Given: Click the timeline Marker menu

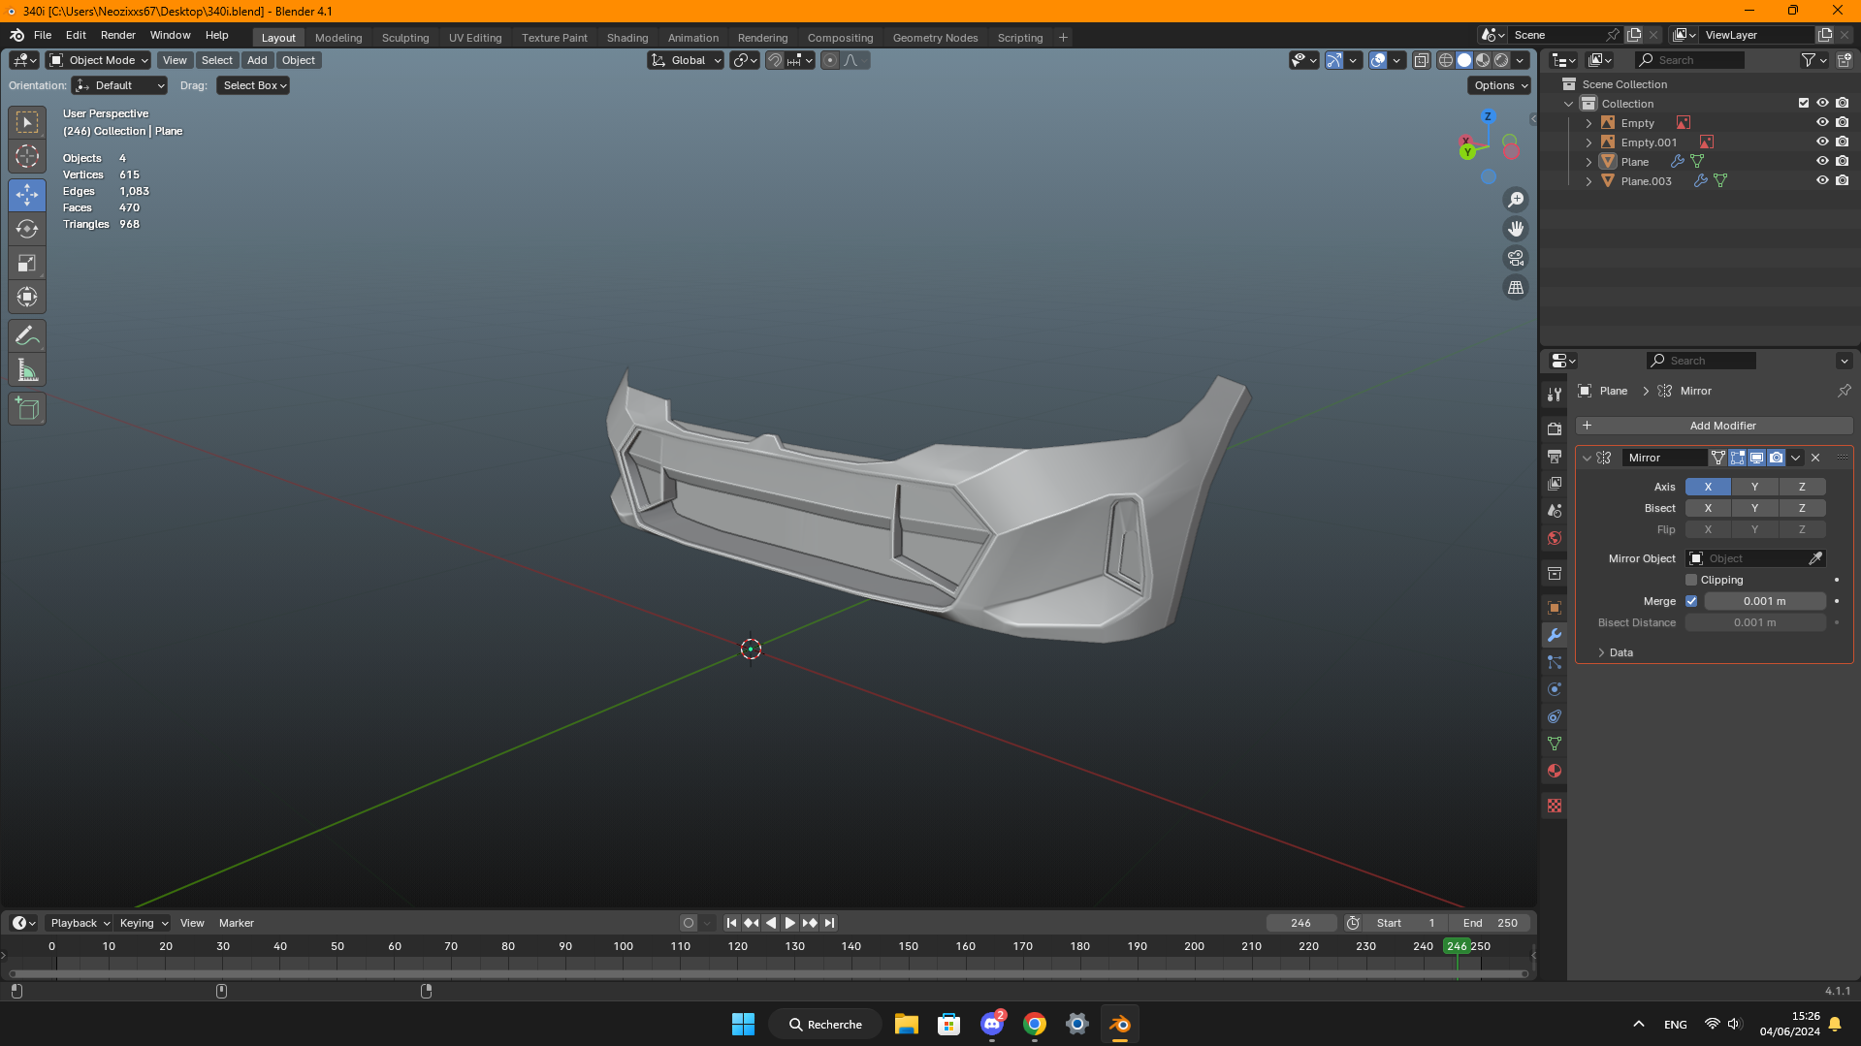Looking at the screenshot, I should coord(236,923).
